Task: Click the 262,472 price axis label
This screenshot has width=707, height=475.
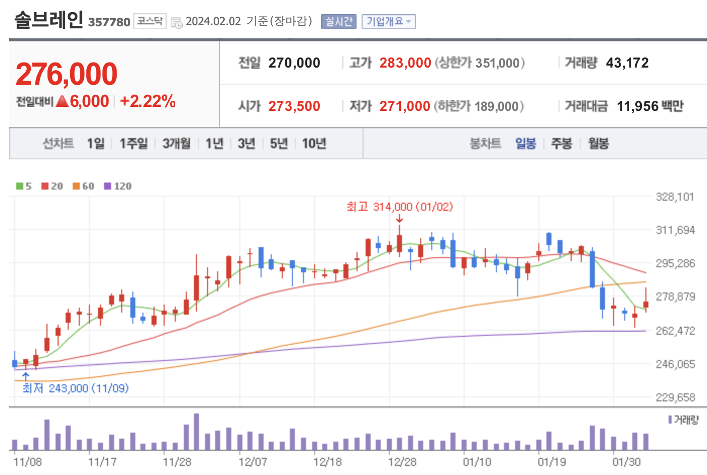Action: click(675, 331)
